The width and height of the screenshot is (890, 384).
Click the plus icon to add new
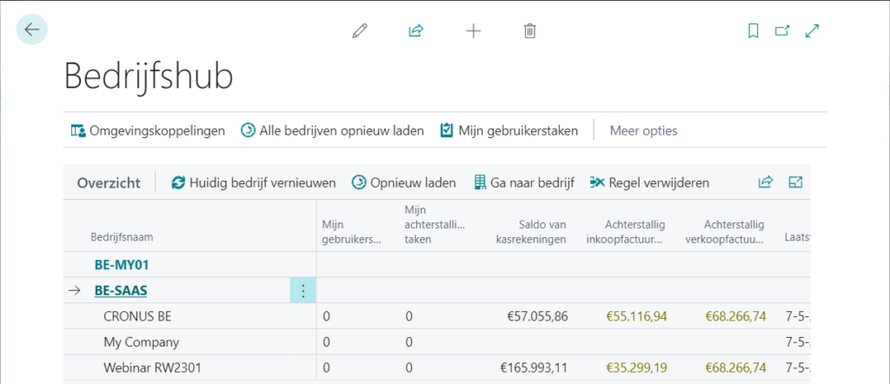[x=473, y=31]
